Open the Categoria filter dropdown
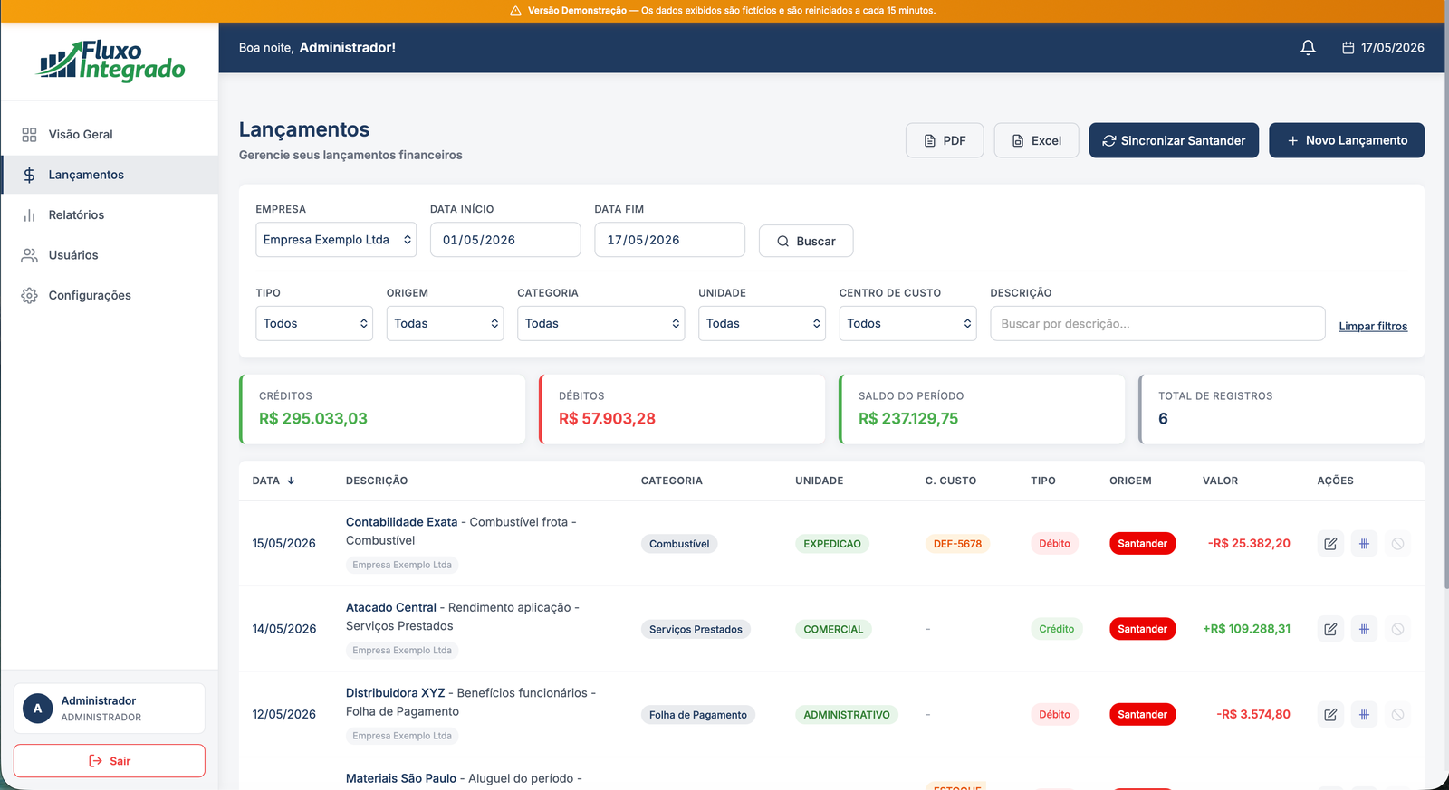The height and width of the screenshot is (790, 1449). coord(600,324)
